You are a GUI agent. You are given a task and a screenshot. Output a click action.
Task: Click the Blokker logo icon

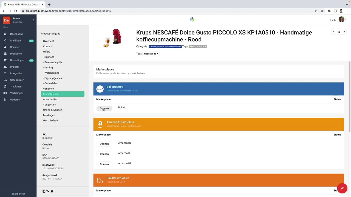pyautogui.click(x=100, y=180)
